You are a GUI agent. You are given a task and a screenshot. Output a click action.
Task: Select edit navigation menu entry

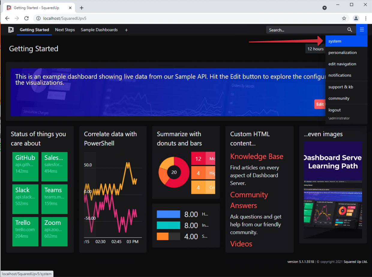[x=346, y=64]
